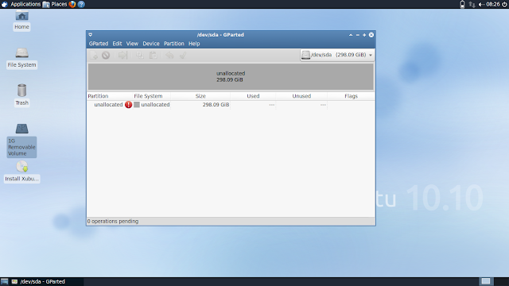Maximize the GParted window
Image resolution: width=509 pixels, height=286 pixels.
[x=364, y=35]
